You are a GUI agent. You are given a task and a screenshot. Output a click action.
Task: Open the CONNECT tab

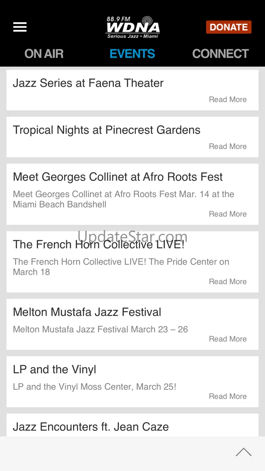220,54
